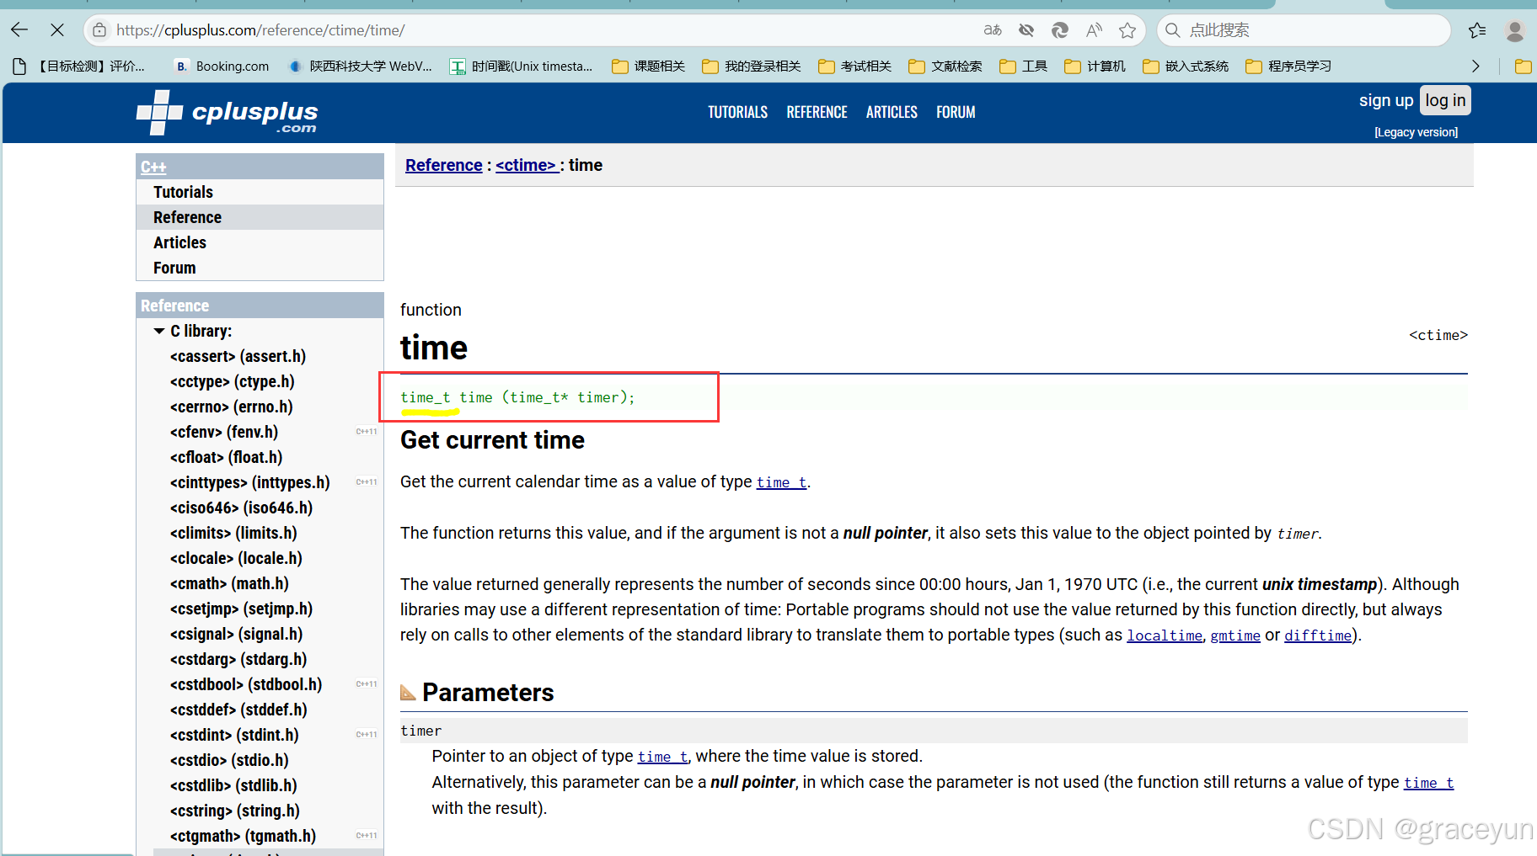Open other favorites folder at far right

(x=1523, y=66)
